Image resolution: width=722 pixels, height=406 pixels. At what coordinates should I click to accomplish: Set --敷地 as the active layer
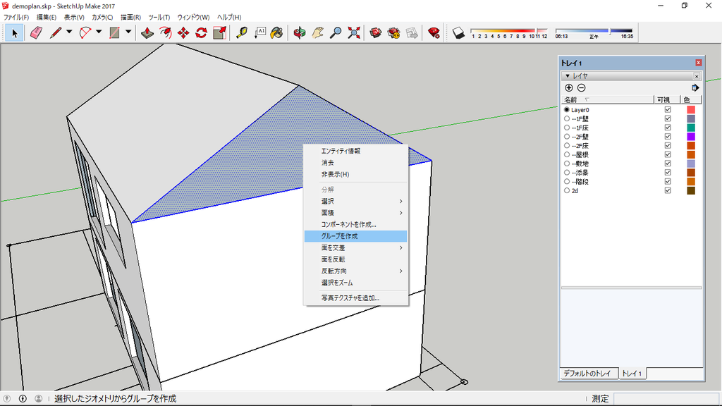pos(567,164)
